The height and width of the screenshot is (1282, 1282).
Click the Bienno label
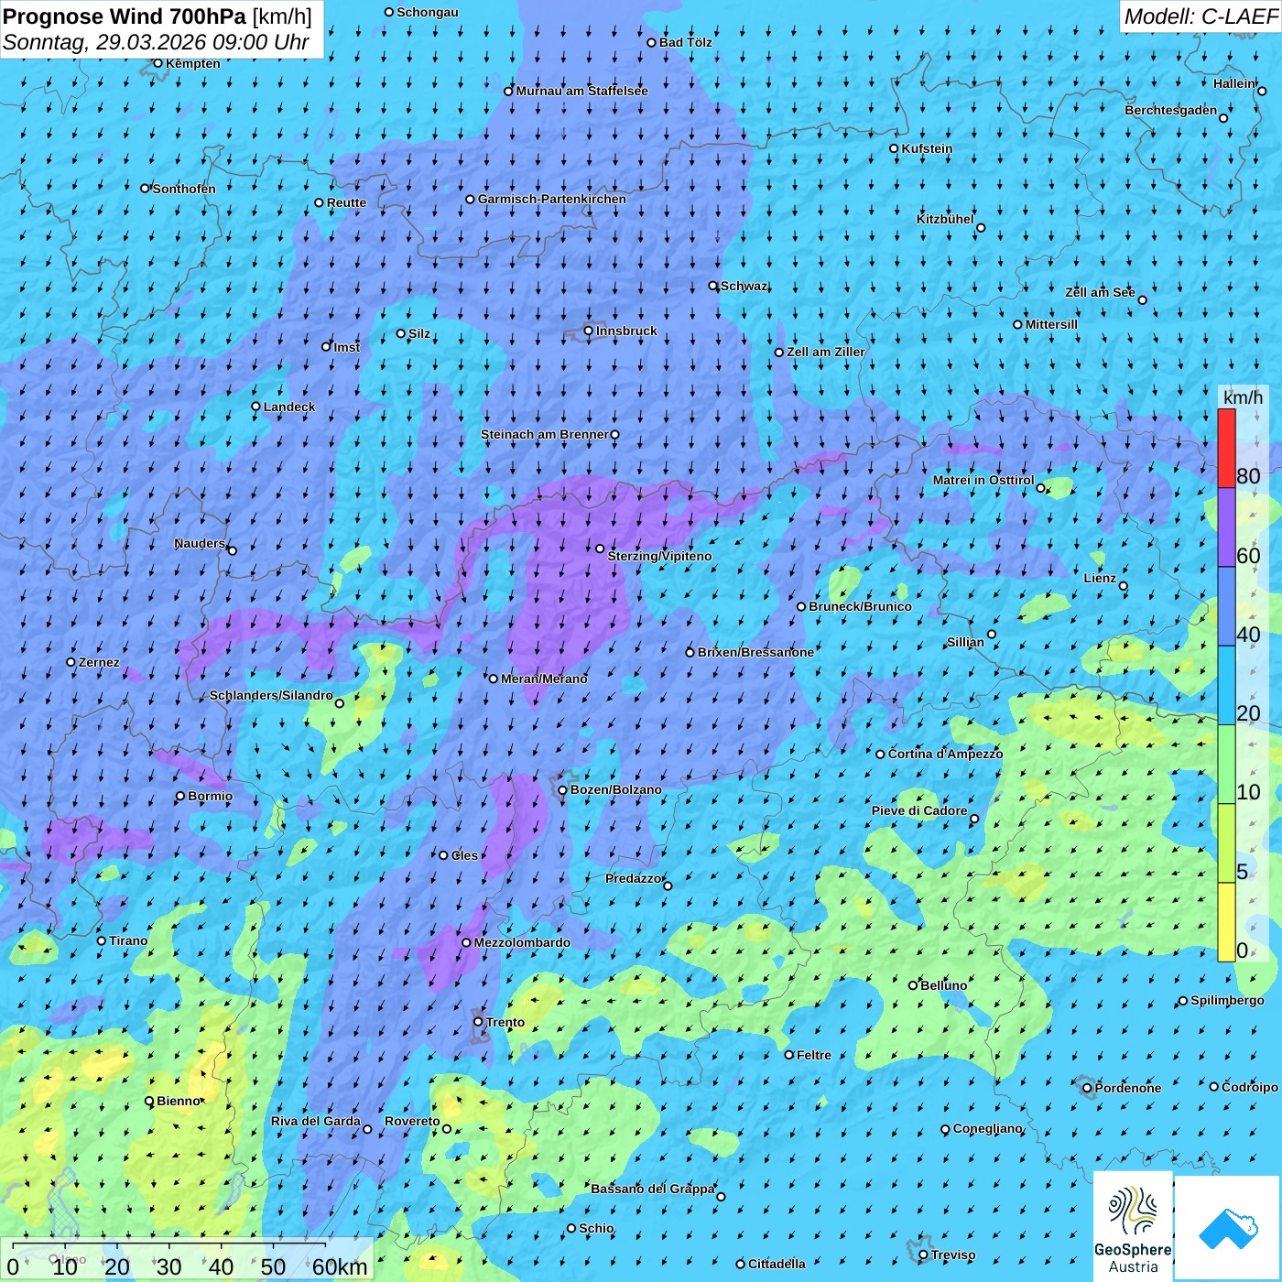coord(178,1101)
